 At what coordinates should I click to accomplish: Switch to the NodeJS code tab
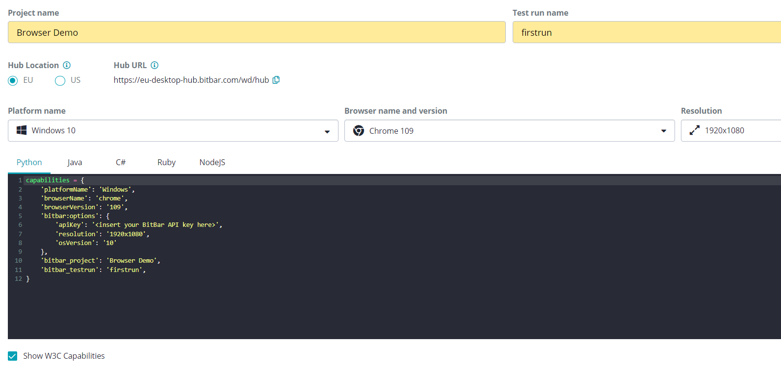click(212, 162)
